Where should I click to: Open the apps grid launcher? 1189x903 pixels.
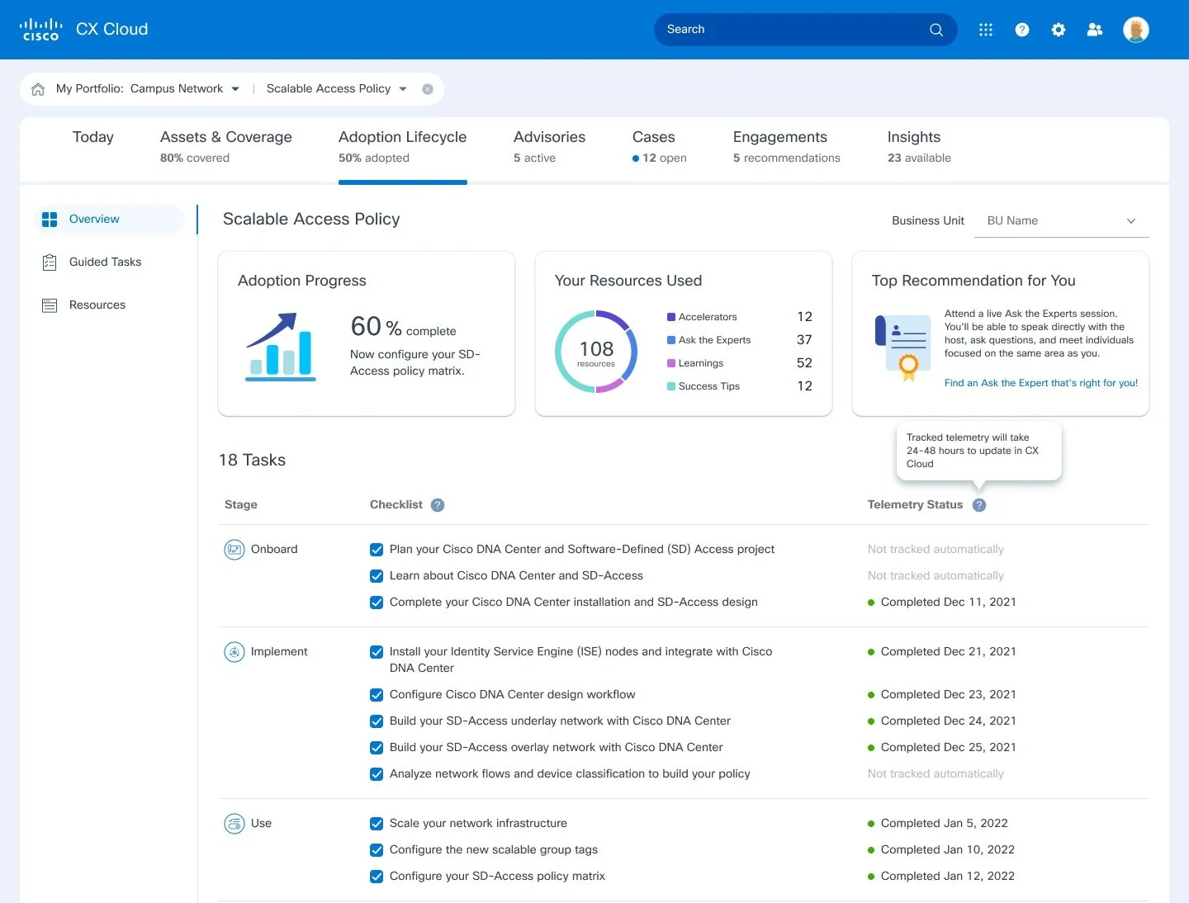[x=986, y=30]
